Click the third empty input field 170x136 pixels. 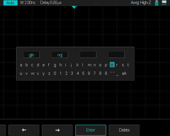pos(88,55)
